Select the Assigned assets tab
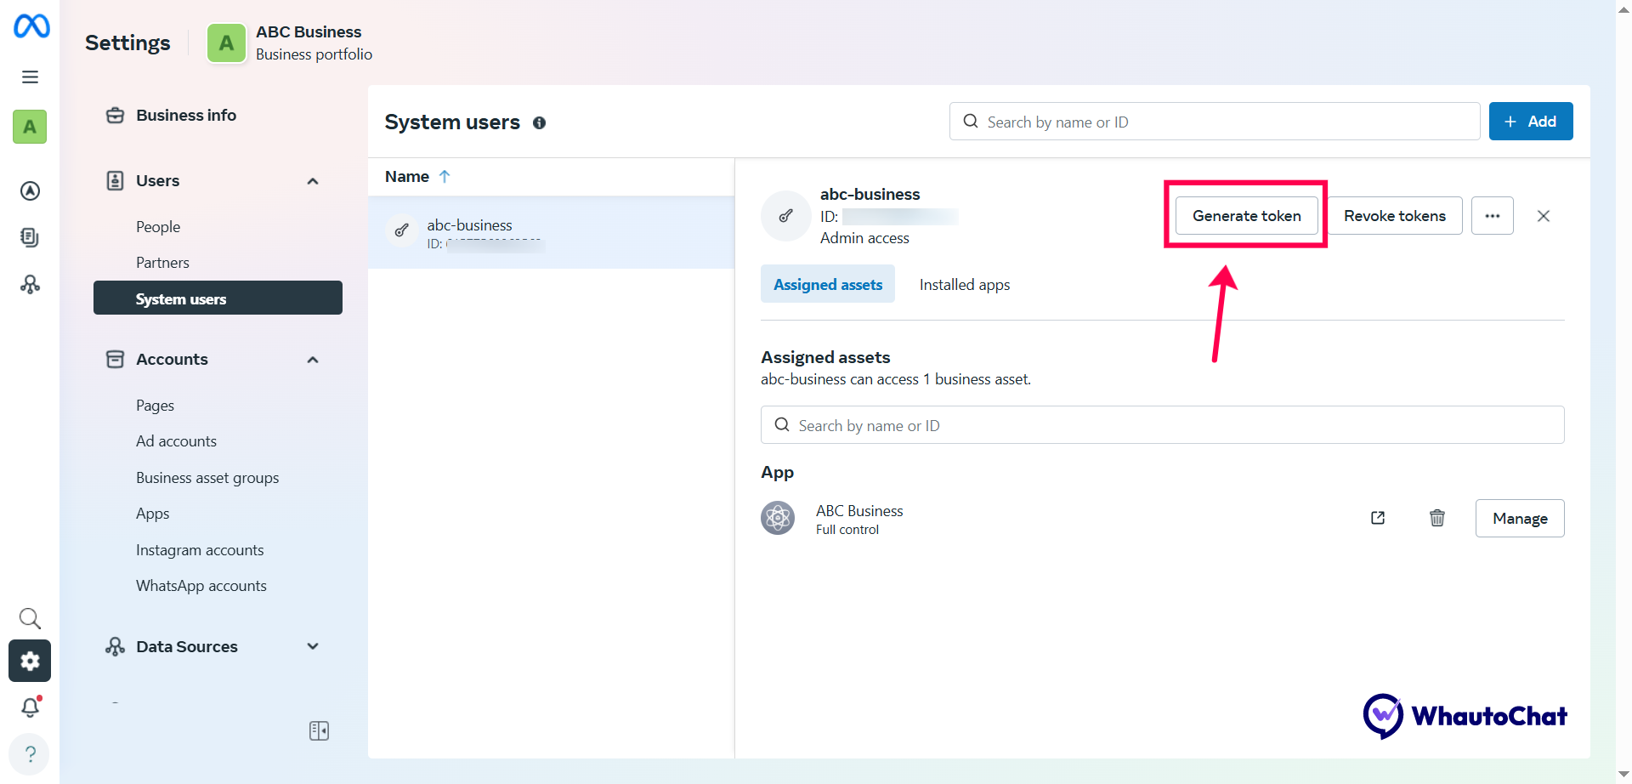Viewport: 1632px width, 784px height. pyautogui.click(x=827, y=285)
